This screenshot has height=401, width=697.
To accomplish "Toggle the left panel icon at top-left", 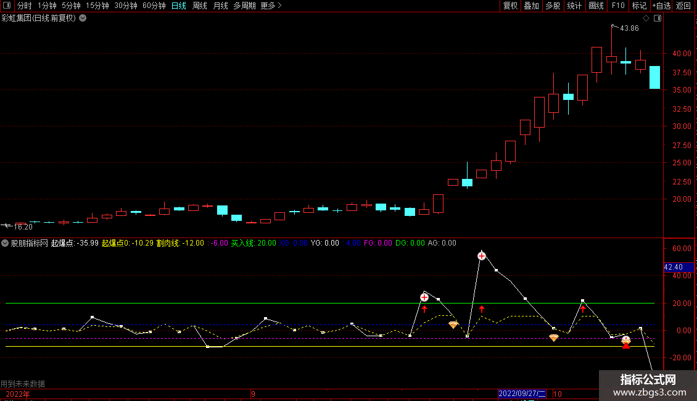I will click(x=7, y=6).
